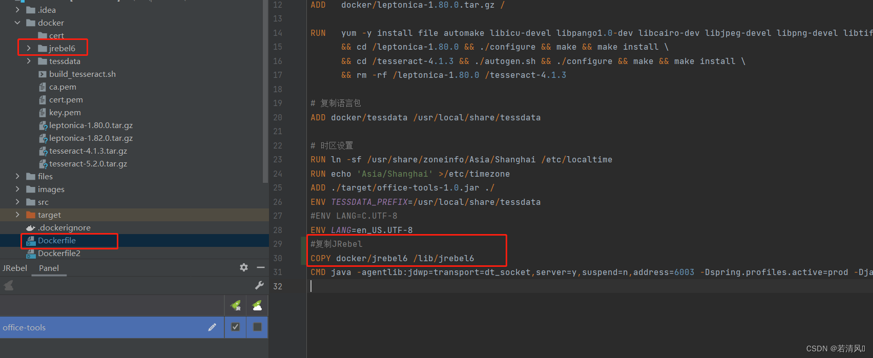Expand the tessdata folder
873x358 pixels.
(x=29, y=61)
